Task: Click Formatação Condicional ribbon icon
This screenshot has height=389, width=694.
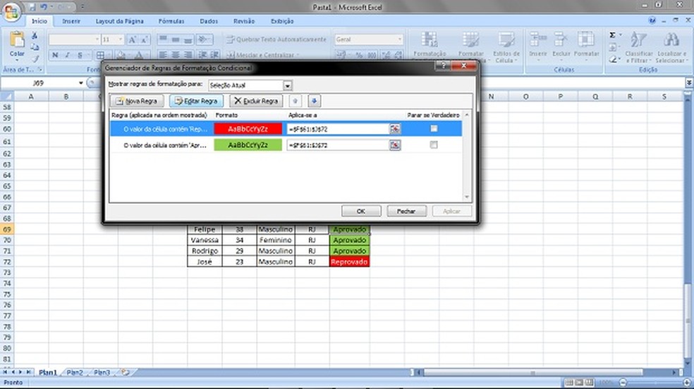Action: [429, 39]
